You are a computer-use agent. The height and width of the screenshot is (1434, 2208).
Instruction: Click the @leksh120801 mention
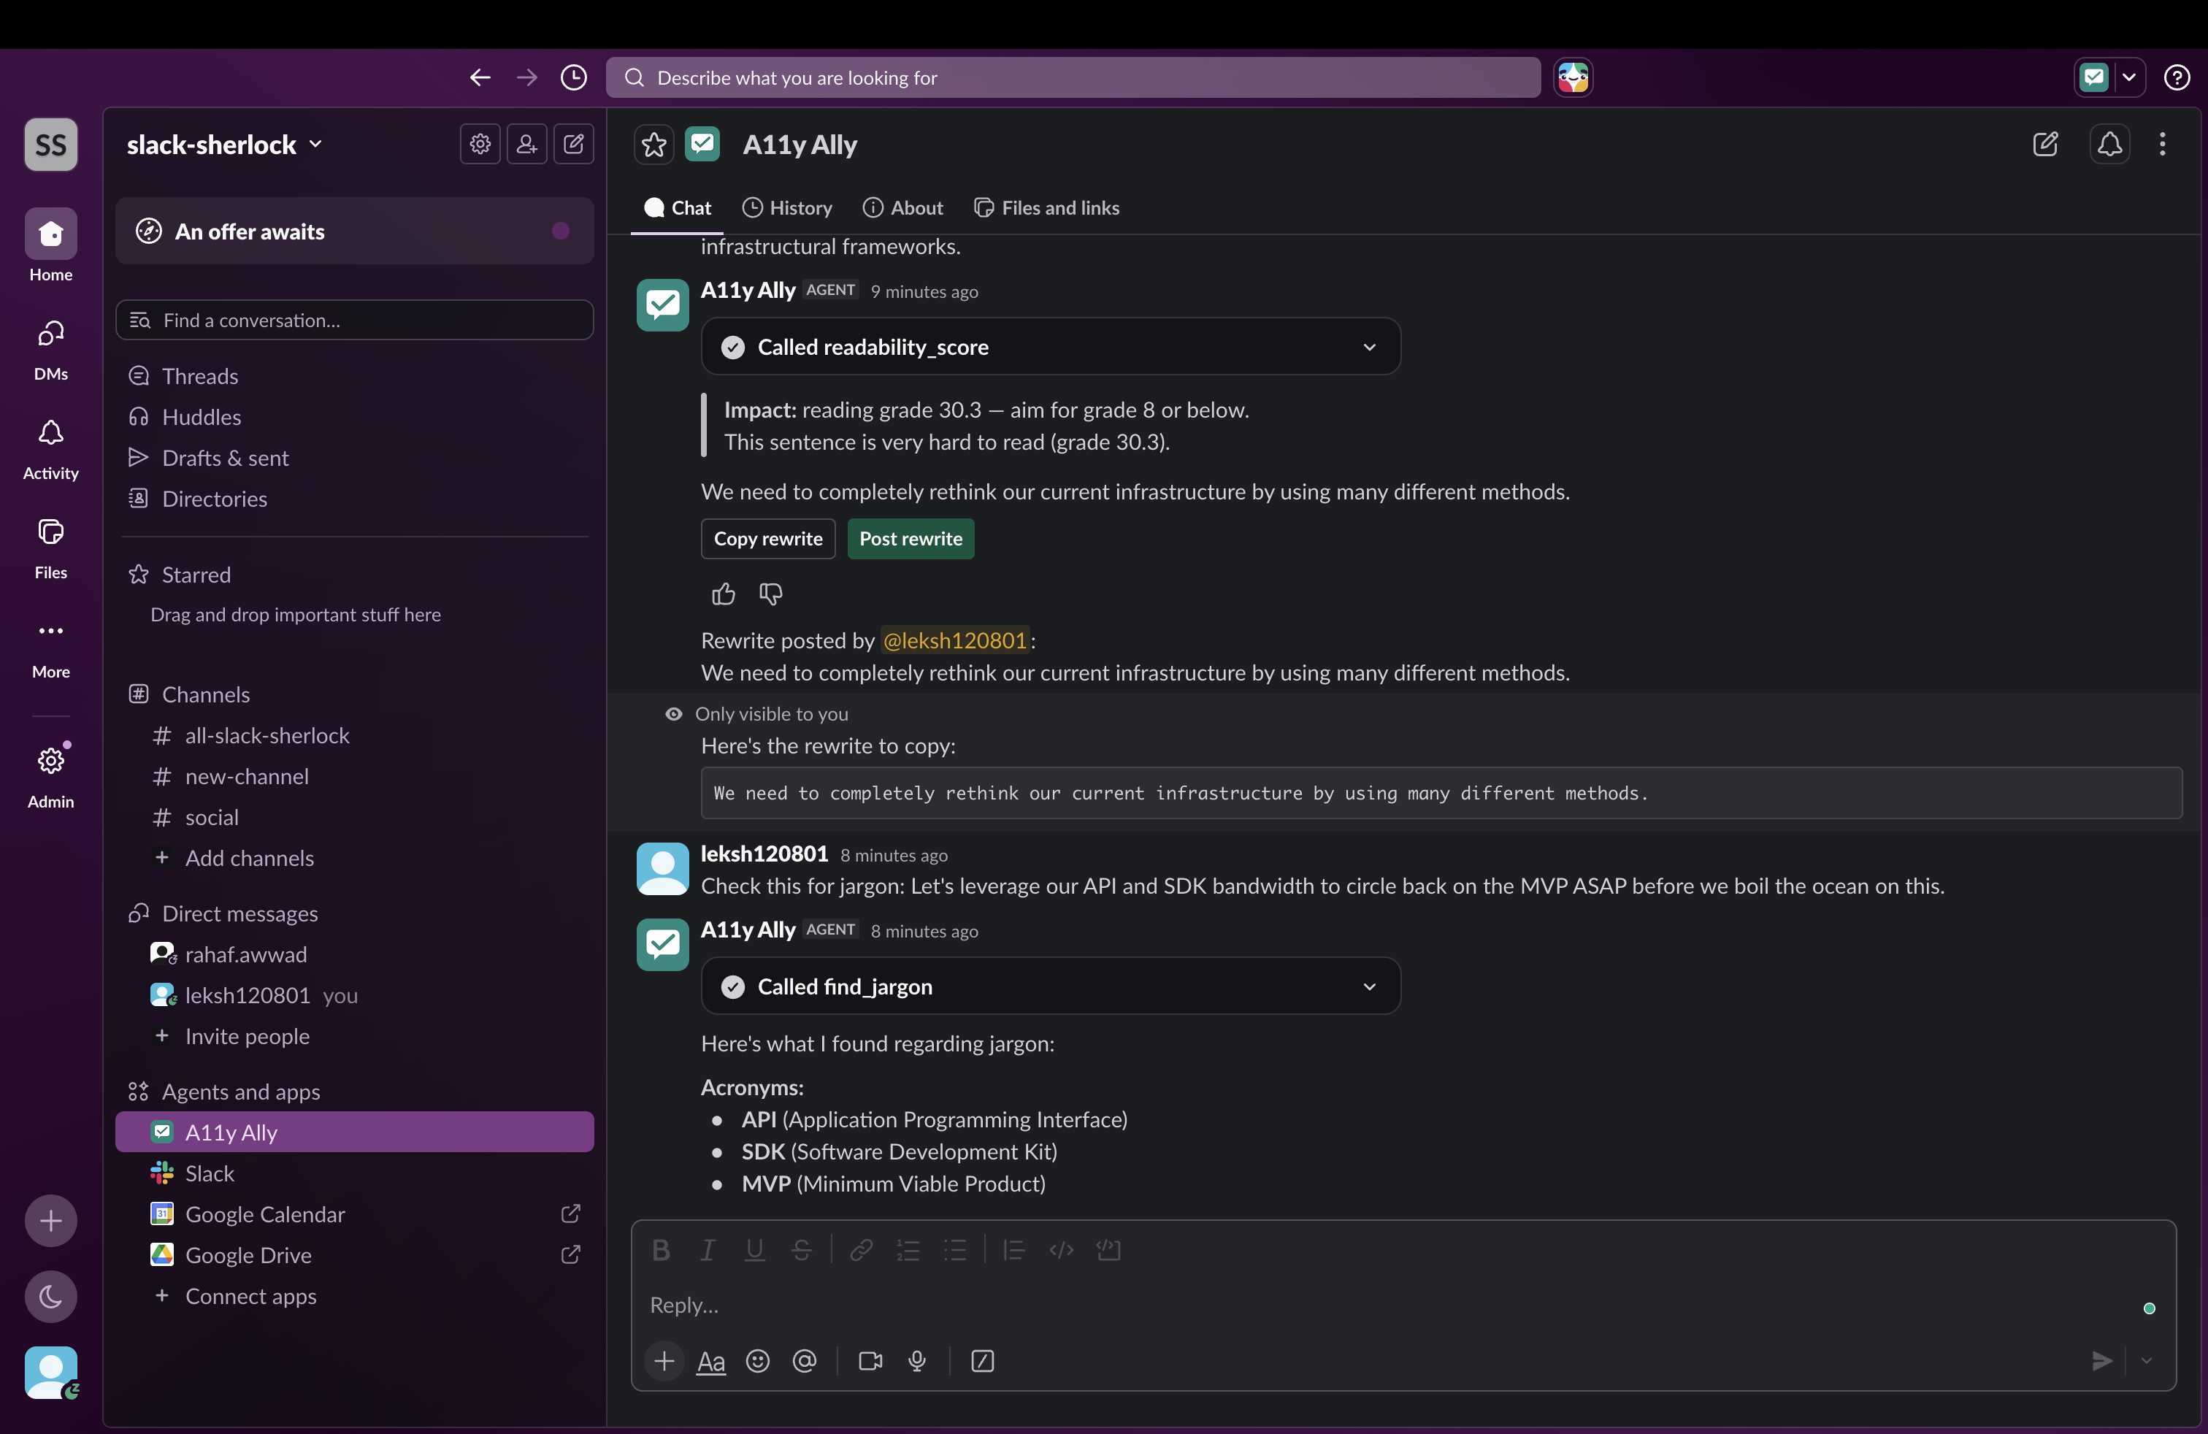954,640
